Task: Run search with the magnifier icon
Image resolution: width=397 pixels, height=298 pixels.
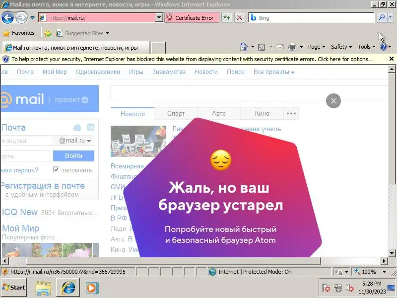Action: point(381,17)
